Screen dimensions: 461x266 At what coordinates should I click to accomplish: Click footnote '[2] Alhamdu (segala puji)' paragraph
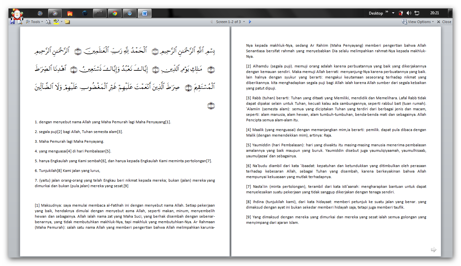tap(336, 77)
